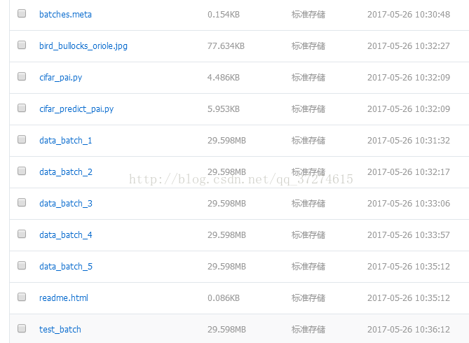This screenshot has height=343, width=469.
Task: Check the data_batch_5 row checkbox
Action: 22,265
